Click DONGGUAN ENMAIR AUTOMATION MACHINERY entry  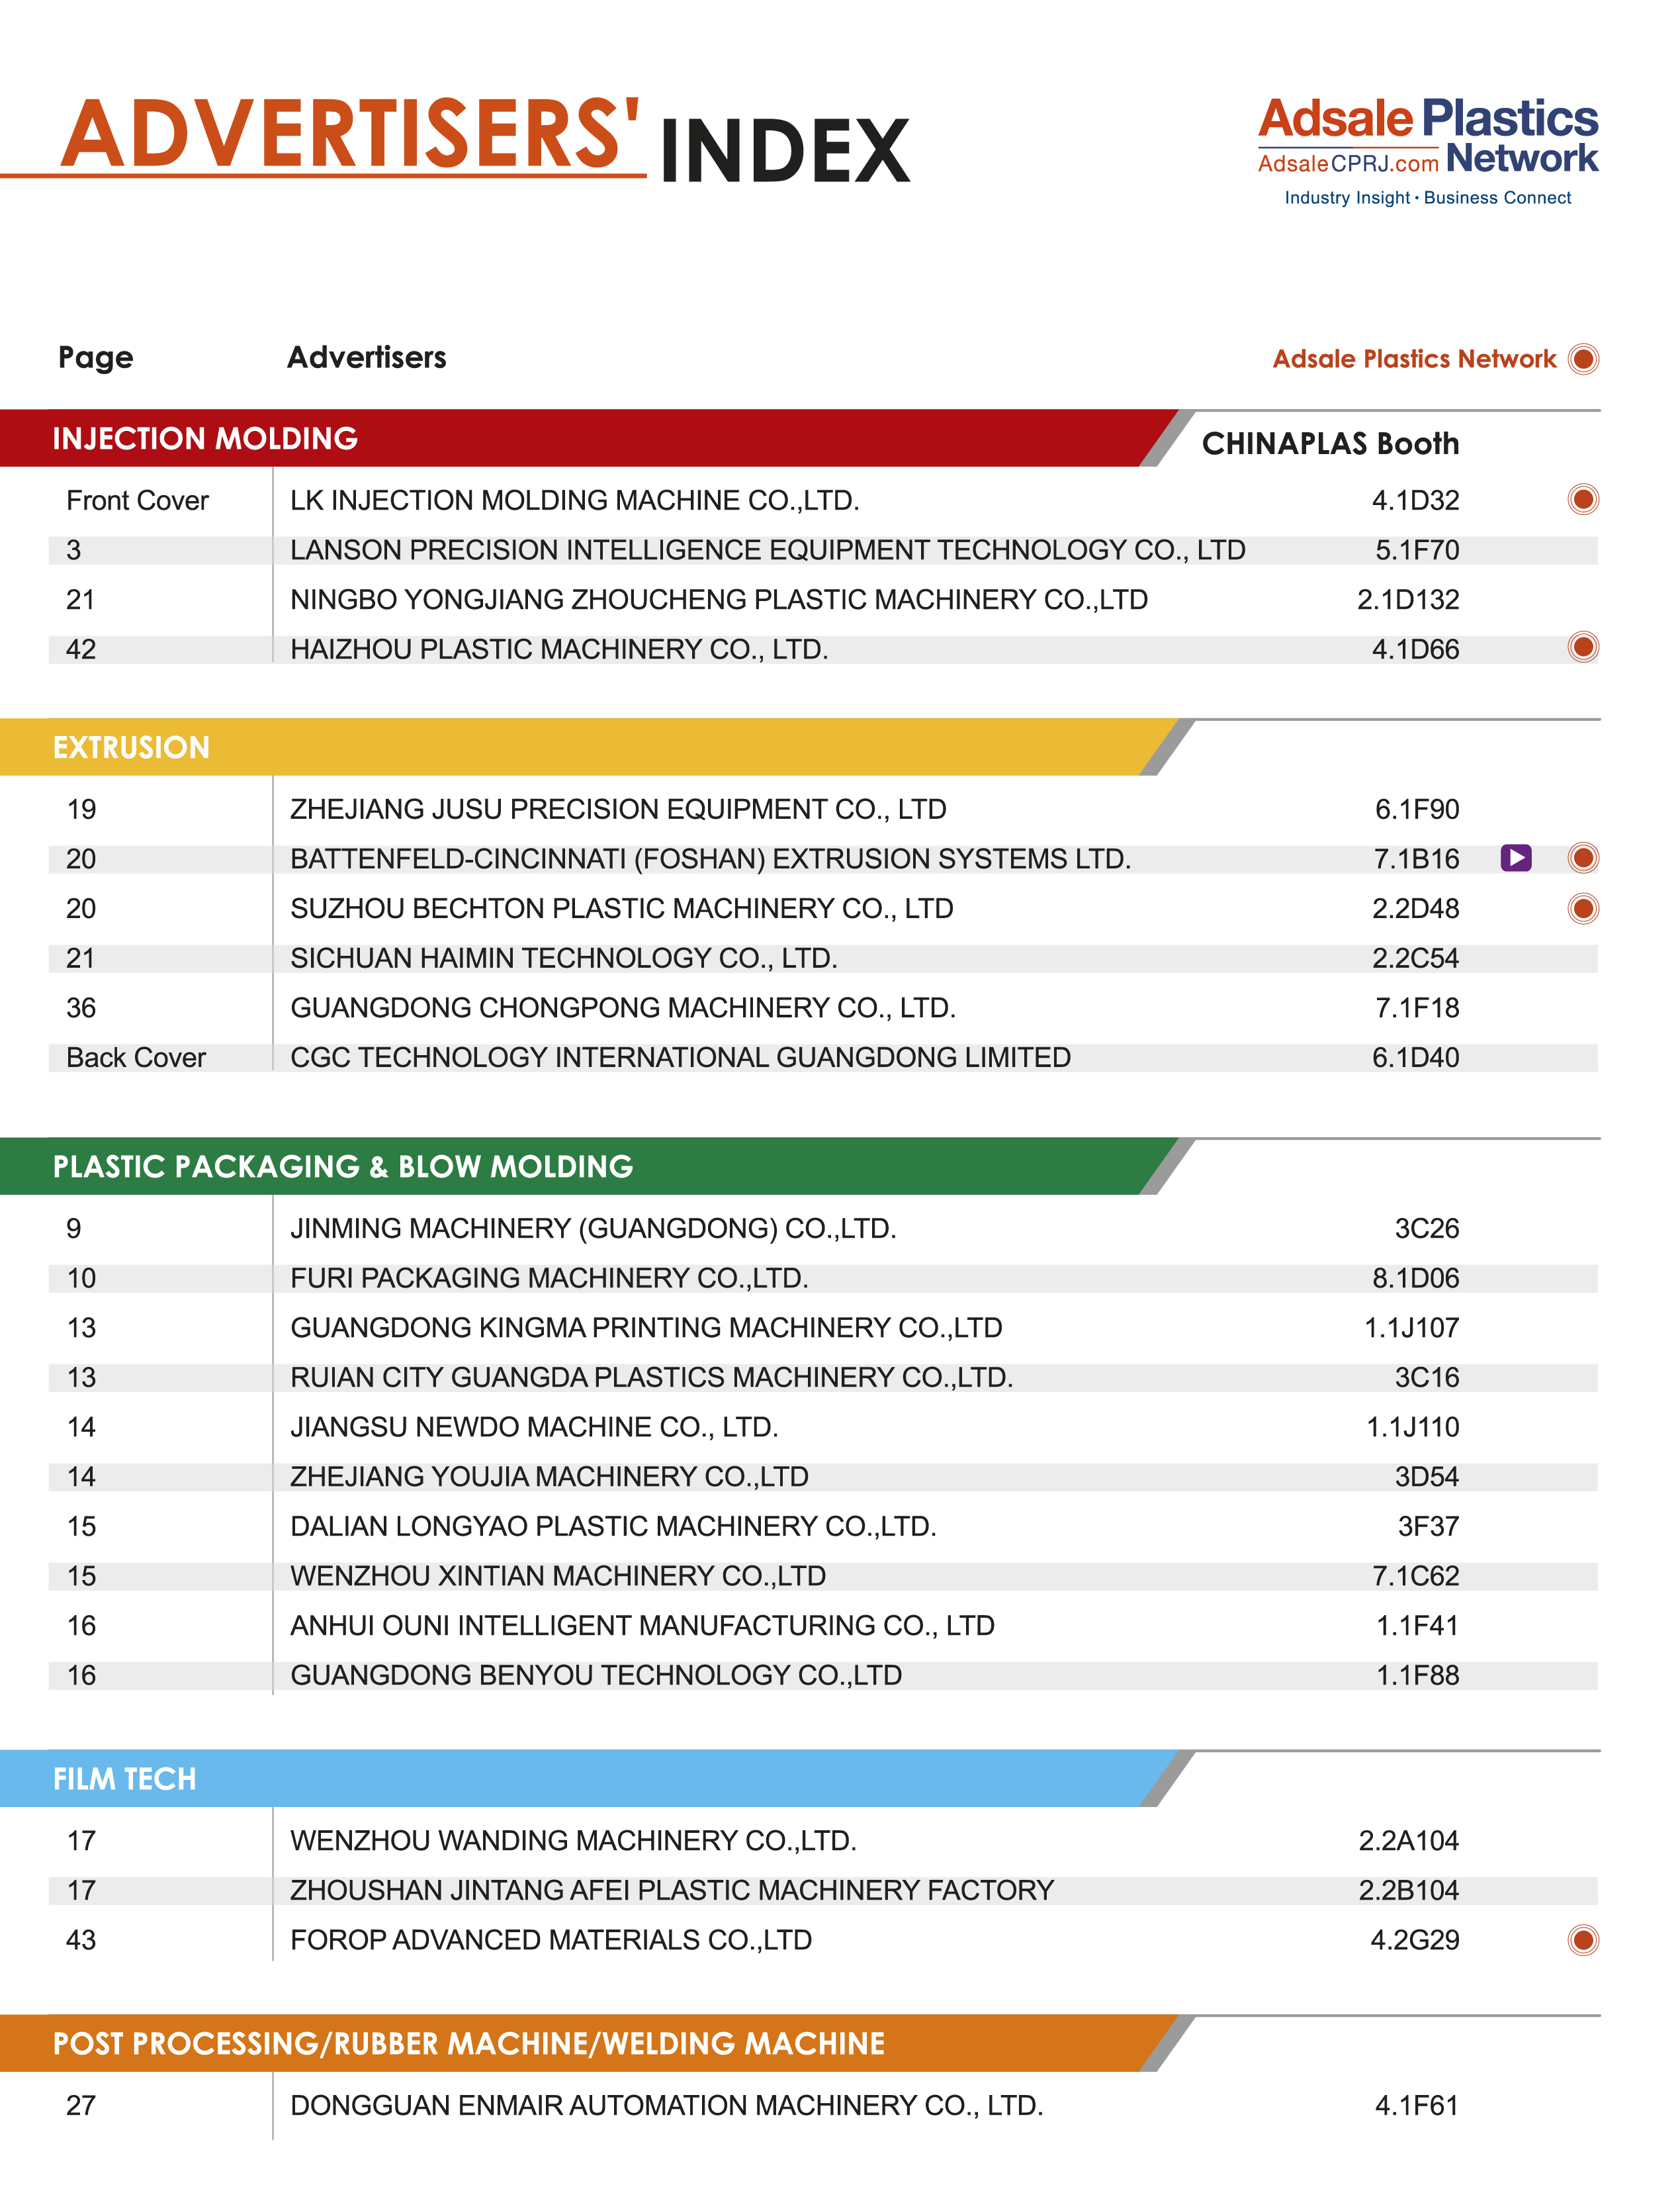coord(666,2105)
